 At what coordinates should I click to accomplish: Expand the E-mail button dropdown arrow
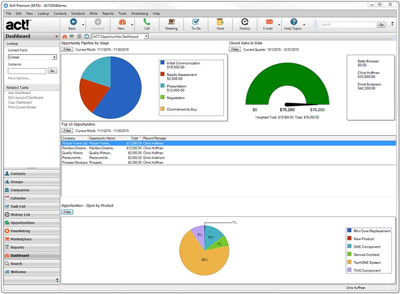coord(279,25)
